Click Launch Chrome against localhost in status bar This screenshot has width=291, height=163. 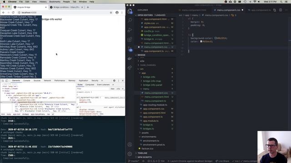click(190, 161)
